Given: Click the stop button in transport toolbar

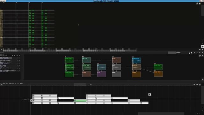Looking at the screenshot, I should [x=200, y=53].
